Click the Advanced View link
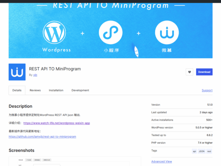Screen dimensions: 221x166 click(161, 161)
